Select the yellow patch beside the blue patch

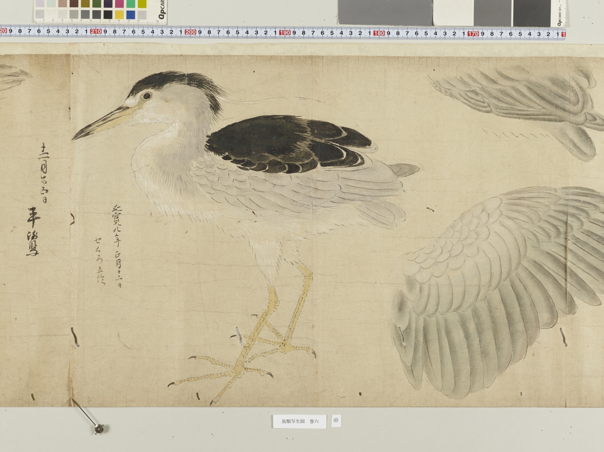[119, 14]
